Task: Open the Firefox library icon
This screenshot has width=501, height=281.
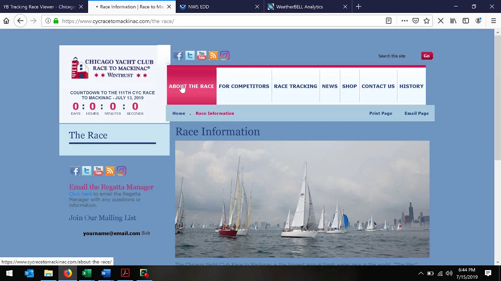Action: pos(453,21)
